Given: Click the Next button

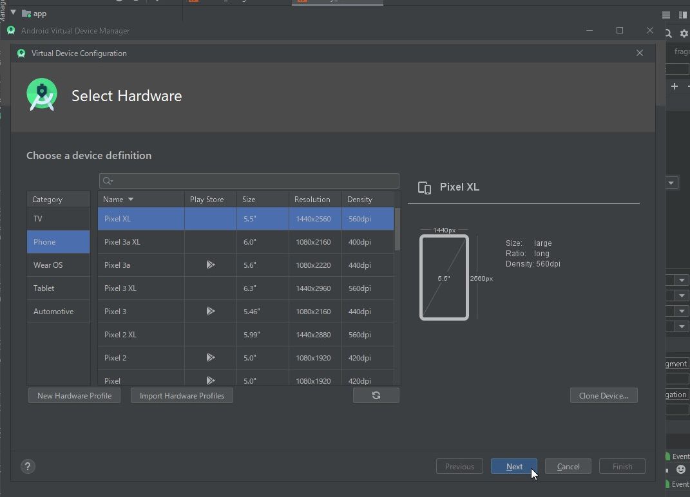Looking at the screenshot, I should pos(513,466).
